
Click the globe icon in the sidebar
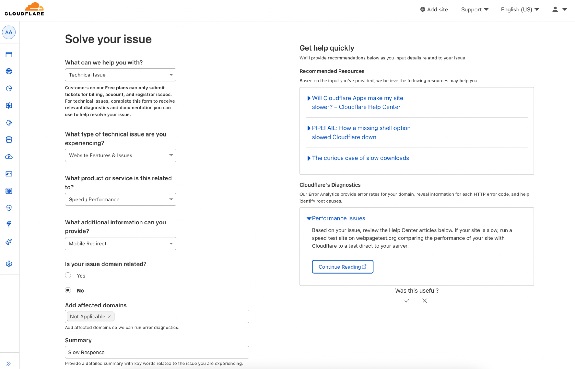(x=9, y=71)
